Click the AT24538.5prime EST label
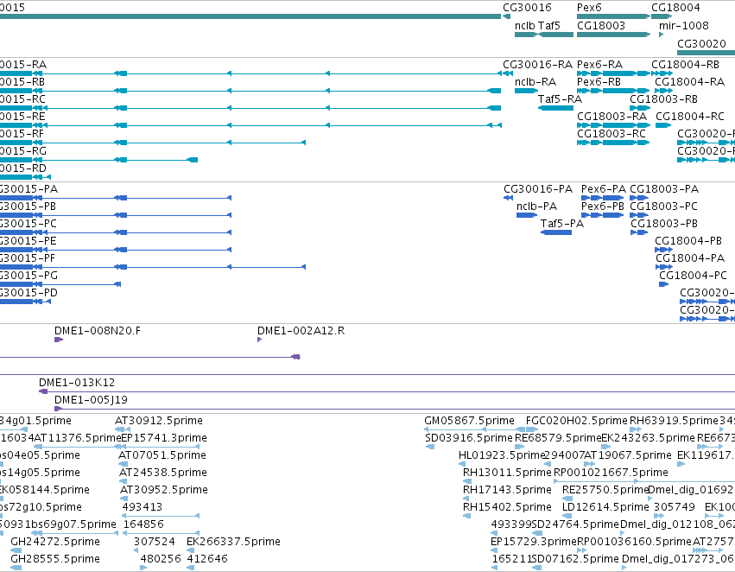 coord(163,473)
